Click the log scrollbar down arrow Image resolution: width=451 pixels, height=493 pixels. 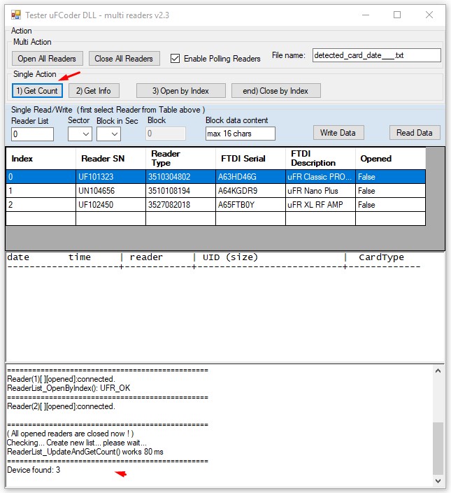pyautogui.click(x=438, y=480)
